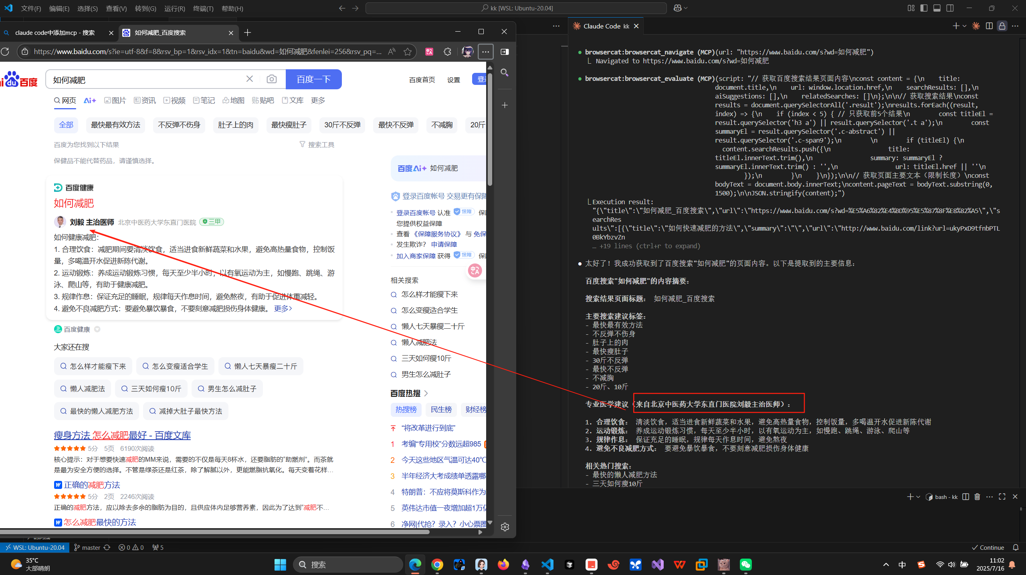Select the 民生榜 hot list tab

(x=441, y=410)
